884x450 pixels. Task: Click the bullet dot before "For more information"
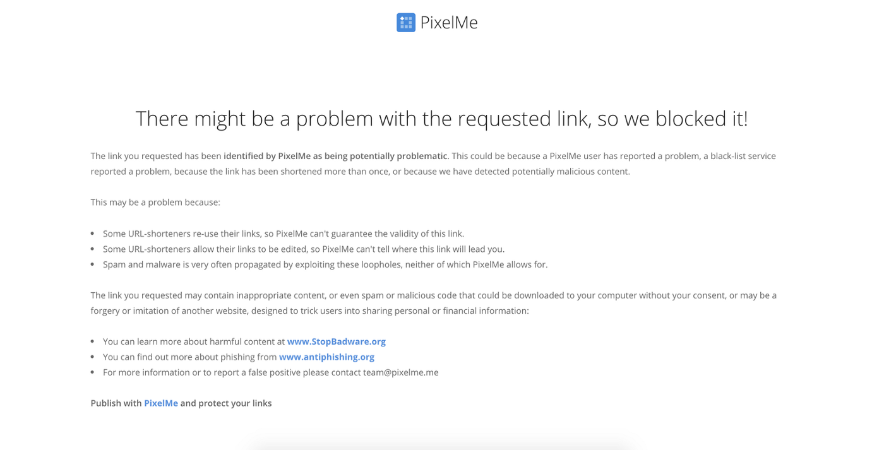pos(92,372)
